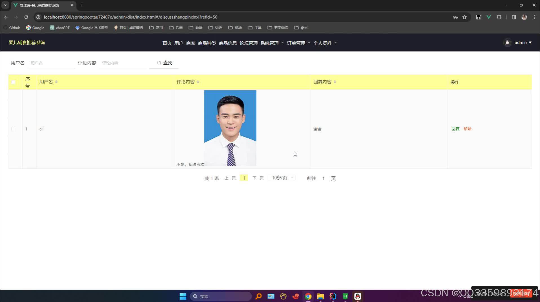
Task: Go to 首页 in the navigation menu
Action: 167,43
